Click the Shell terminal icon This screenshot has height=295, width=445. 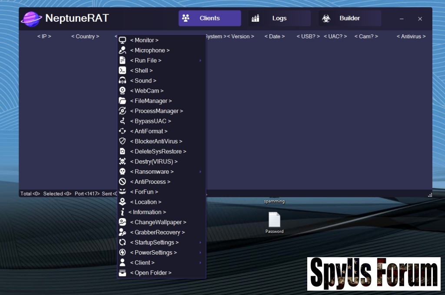click(123, 70)
